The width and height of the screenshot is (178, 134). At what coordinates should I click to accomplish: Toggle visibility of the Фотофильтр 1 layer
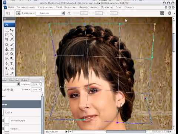[x=3, y=121]
